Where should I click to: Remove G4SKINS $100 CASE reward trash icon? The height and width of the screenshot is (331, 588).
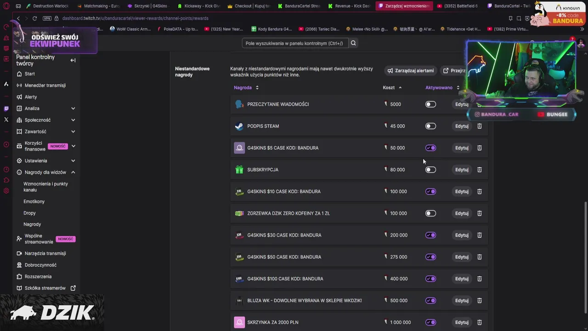pyautogui.click(x=479, y=279)
